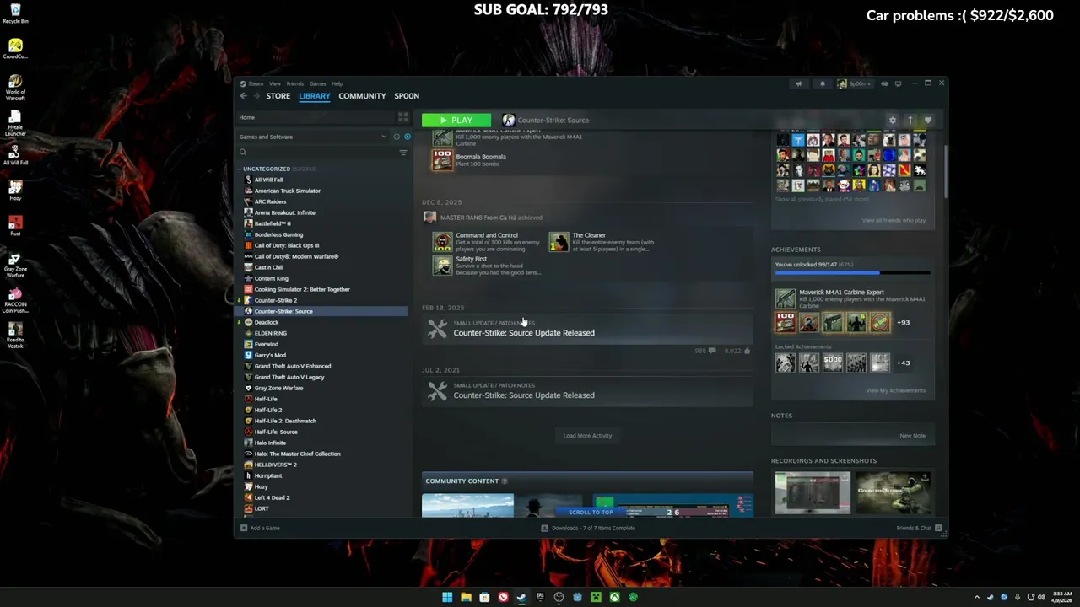Switch to Big Picture mode icon
The image size is (1080, 607).
pos(898,83)
